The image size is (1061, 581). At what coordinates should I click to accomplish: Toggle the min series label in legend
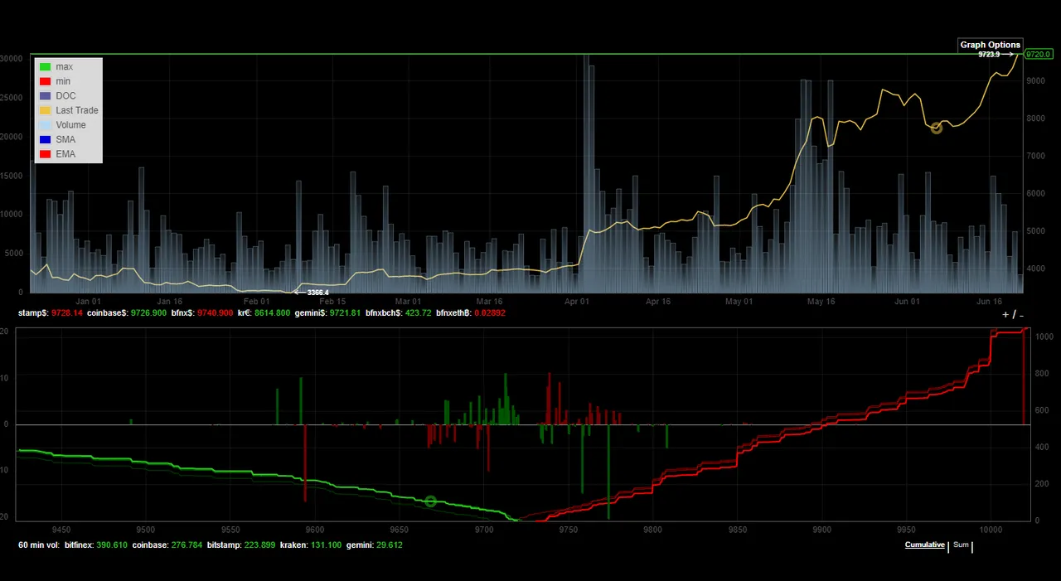(x=63, y=81)
